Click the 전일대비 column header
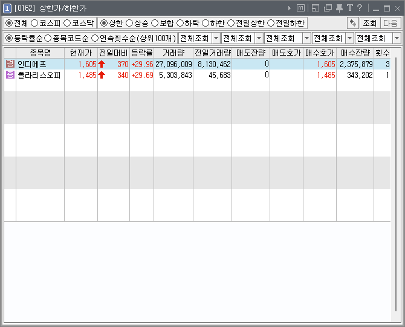Image resolution: width=405 pixels, height=327 pixels. pyautogui.click(x=114, y=53)
